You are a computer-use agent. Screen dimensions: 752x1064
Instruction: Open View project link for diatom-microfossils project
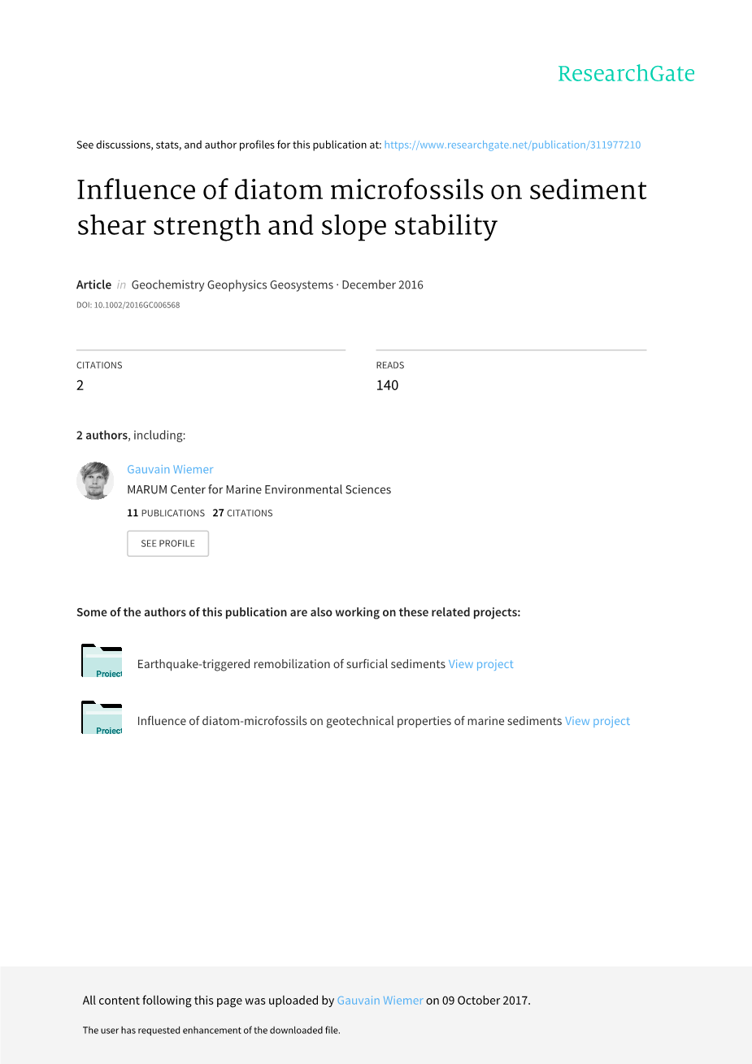pos(598,721)
